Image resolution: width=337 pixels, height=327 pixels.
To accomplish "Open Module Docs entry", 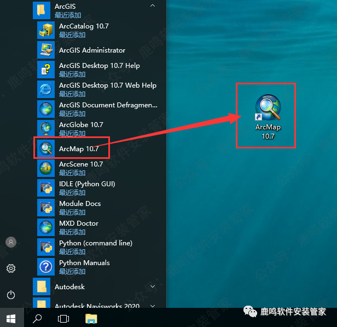I will click(x=80, y=208).
